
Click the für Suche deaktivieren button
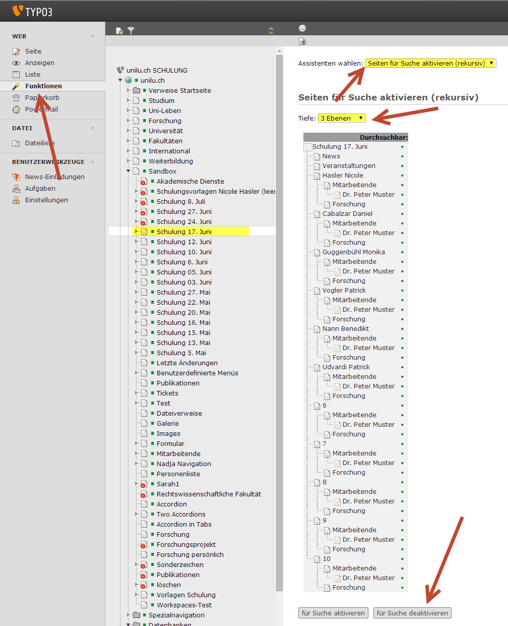(x=412, y=613)
